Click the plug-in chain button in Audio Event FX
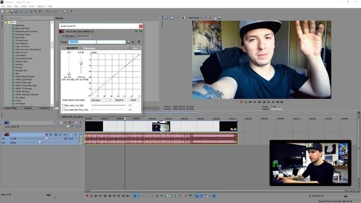The image size is (361, 203). point(137,31)
